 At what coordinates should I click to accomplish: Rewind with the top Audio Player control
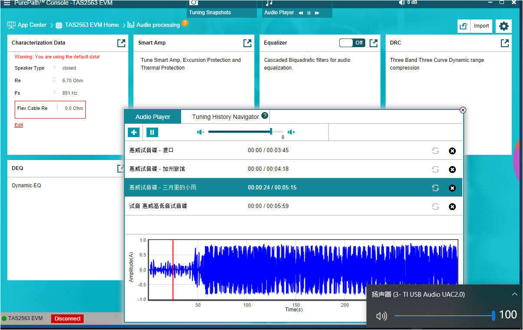[301, 13]
